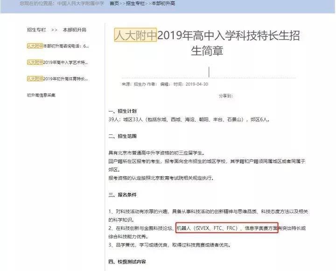This screenshot has height=271, width=336.
Task: Click 中国人民大学附属中学 in location bar
Action: pyautogui.click(x=81, y=3)
